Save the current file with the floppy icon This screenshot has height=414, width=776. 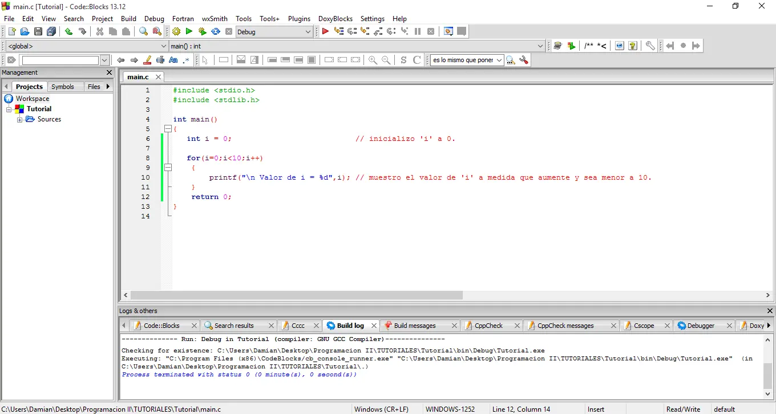[38, 32]
